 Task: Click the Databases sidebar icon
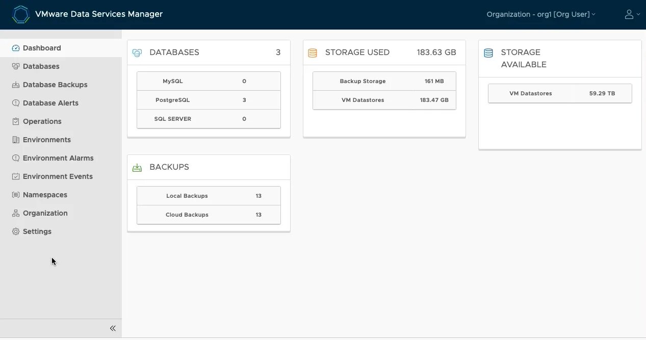(16, 66)
